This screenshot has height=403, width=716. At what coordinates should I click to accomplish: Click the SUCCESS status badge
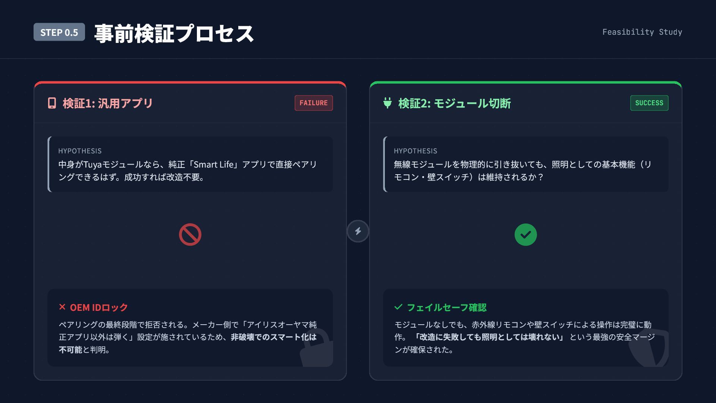coord(649,103)
